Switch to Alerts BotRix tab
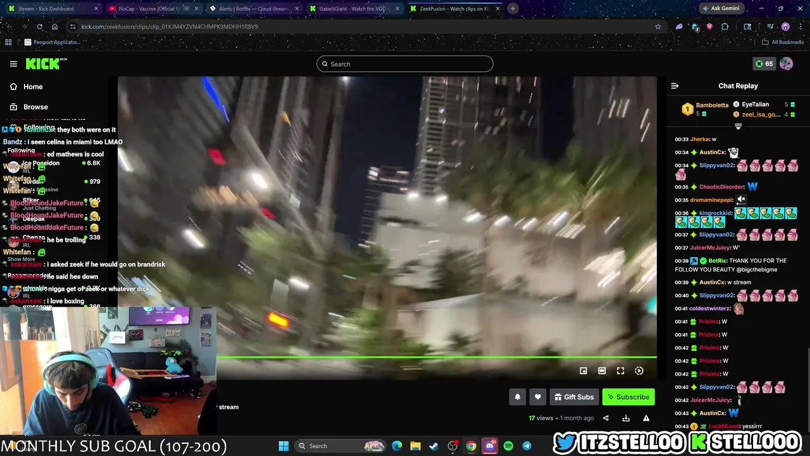 click(253, 9)
